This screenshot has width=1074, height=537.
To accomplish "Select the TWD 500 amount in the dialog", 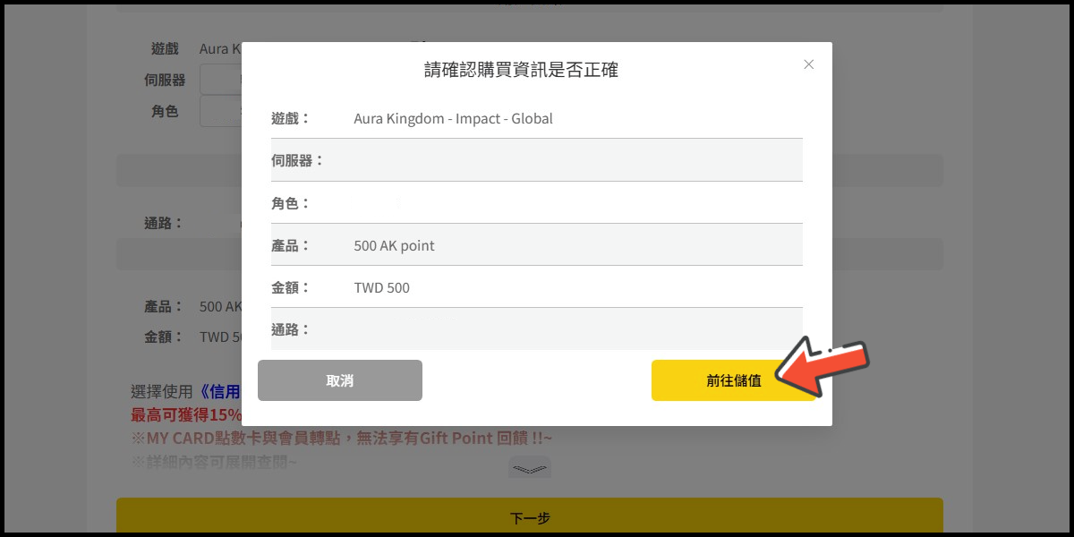I will coord(381,287).
